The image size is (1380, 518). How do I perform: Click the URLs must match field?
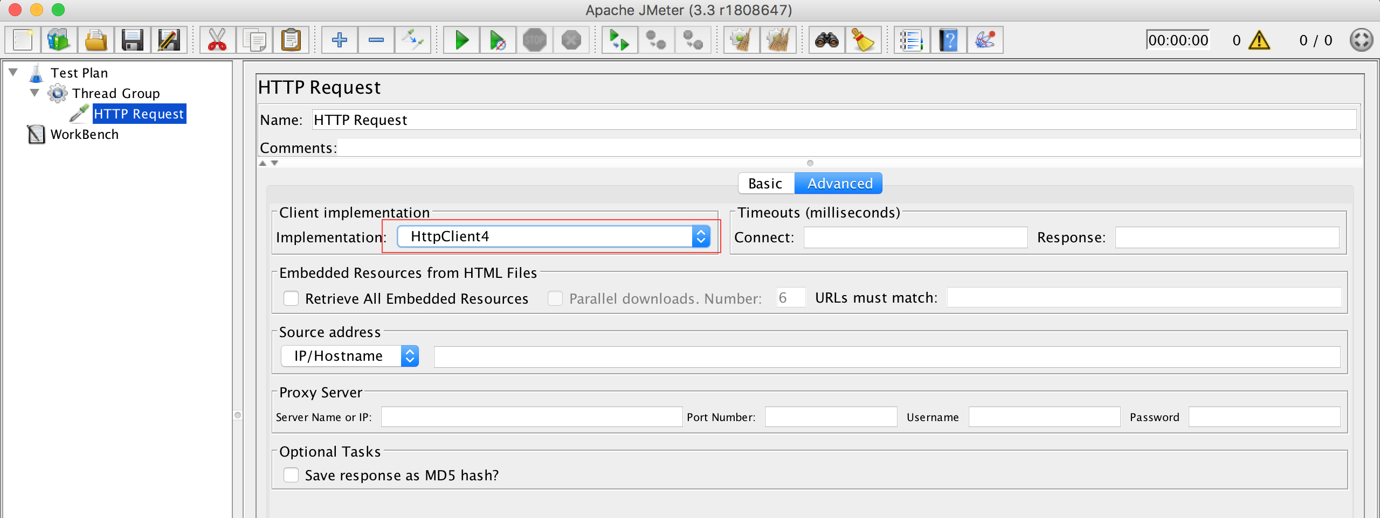1144,297
